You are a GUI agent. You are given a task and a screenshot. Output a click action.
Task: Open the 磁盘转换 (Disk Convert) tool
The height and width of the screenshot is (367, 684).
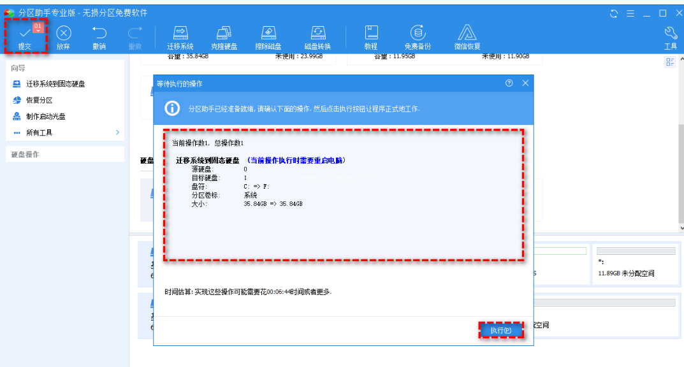[317, 36]
